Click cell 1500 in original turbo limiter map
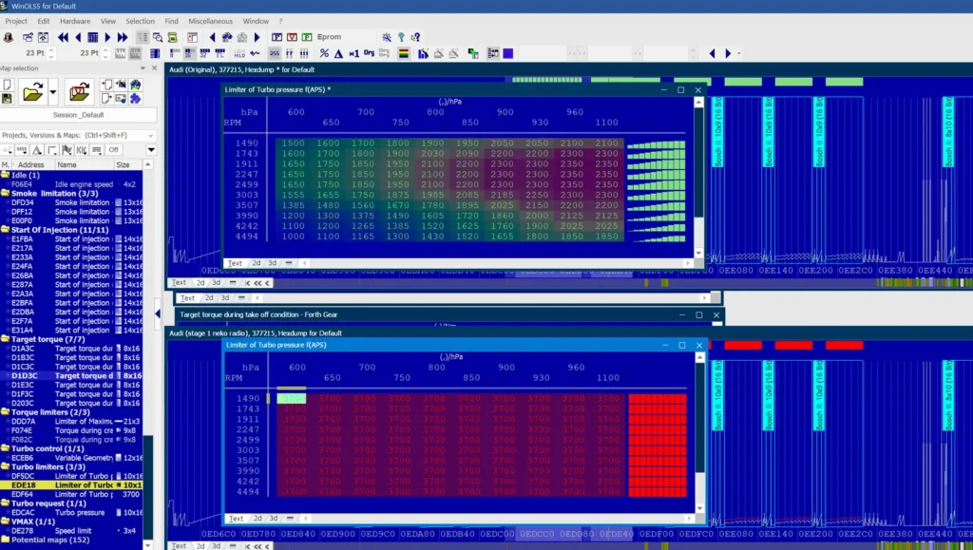Image resolution: width=973 pixels, height=550 pixels. click(x=293, y=143)
